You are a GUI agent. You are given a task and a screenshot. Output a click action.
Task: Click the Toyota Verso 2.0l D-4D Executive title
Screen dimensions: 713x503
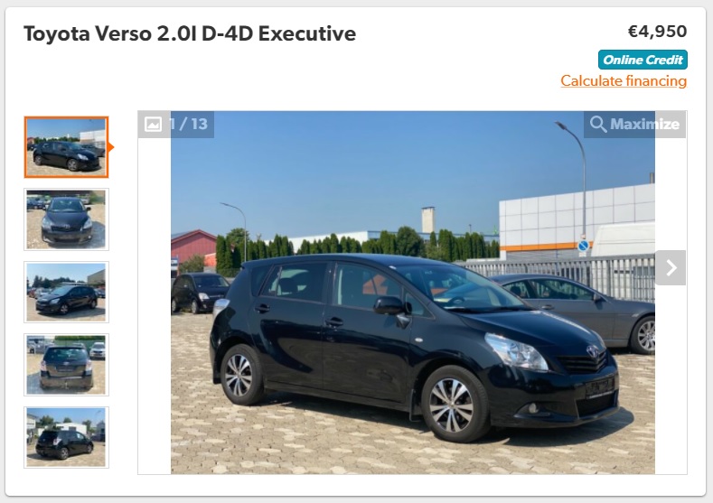(190, 33)
